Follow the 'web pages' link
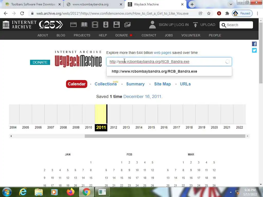This screenshot has width=263, height=197. point(162,53)
